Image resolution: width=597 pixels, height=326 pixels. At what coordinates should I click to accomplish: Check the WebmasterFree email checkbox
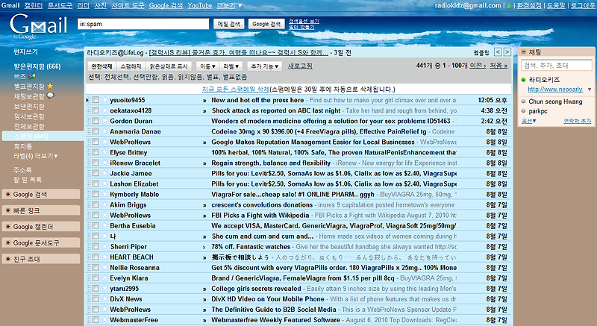pos(96,319)
